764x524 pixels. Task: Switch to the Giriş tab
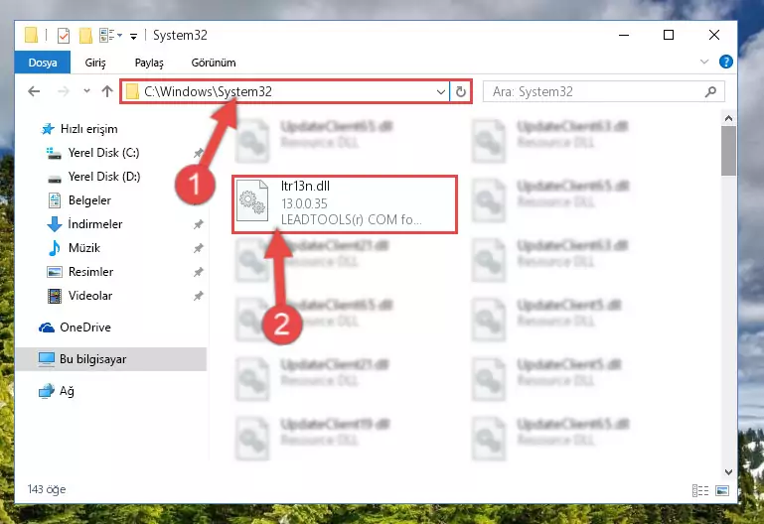95,63
